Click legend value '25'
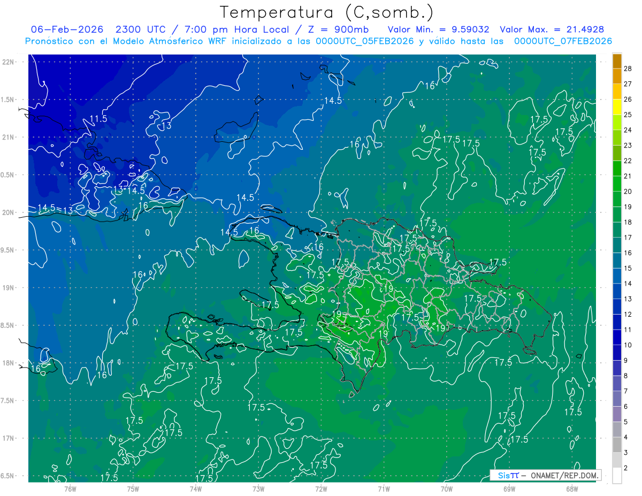Image resolution: width=642 pixels, height=496 pixels. tap(628, 115)
